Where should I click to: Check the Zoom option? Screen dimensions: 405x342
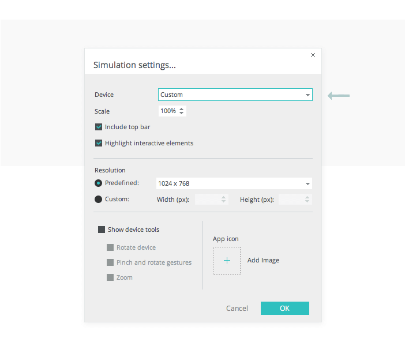110,277
